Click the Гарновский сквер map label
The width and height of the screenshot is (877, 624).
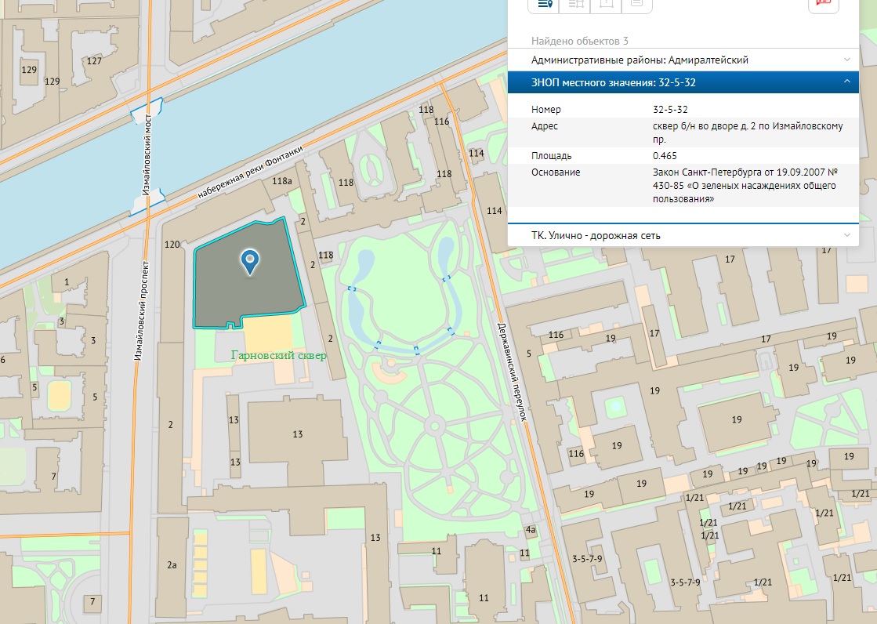[x=278, y=355]
